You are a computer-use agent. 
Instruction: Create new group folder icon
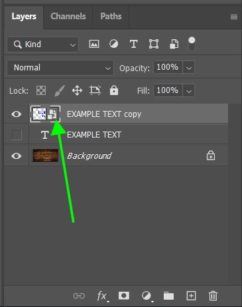[168, 296]
